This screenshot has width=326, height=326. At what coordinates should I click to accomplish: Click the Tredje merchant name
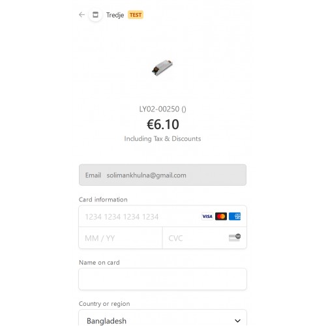tap(115, 15)
